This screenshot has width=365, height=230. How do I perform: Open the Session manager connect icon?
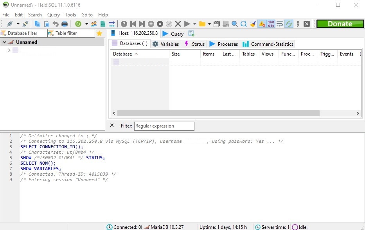point(10,24)
